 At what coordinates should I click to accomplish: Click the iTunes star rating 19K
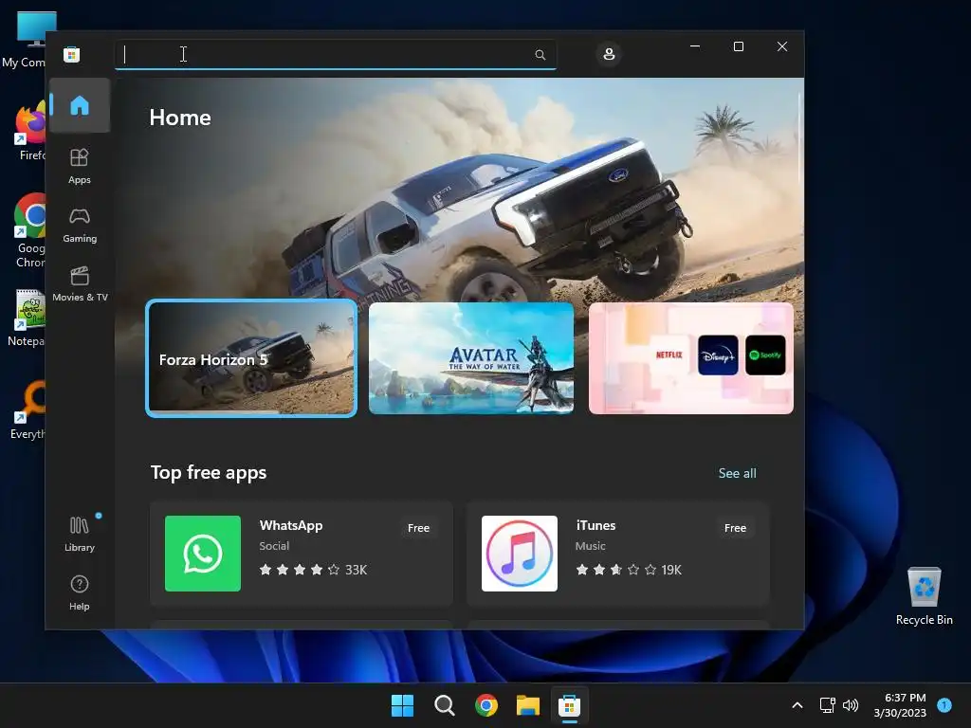point(629,570)
